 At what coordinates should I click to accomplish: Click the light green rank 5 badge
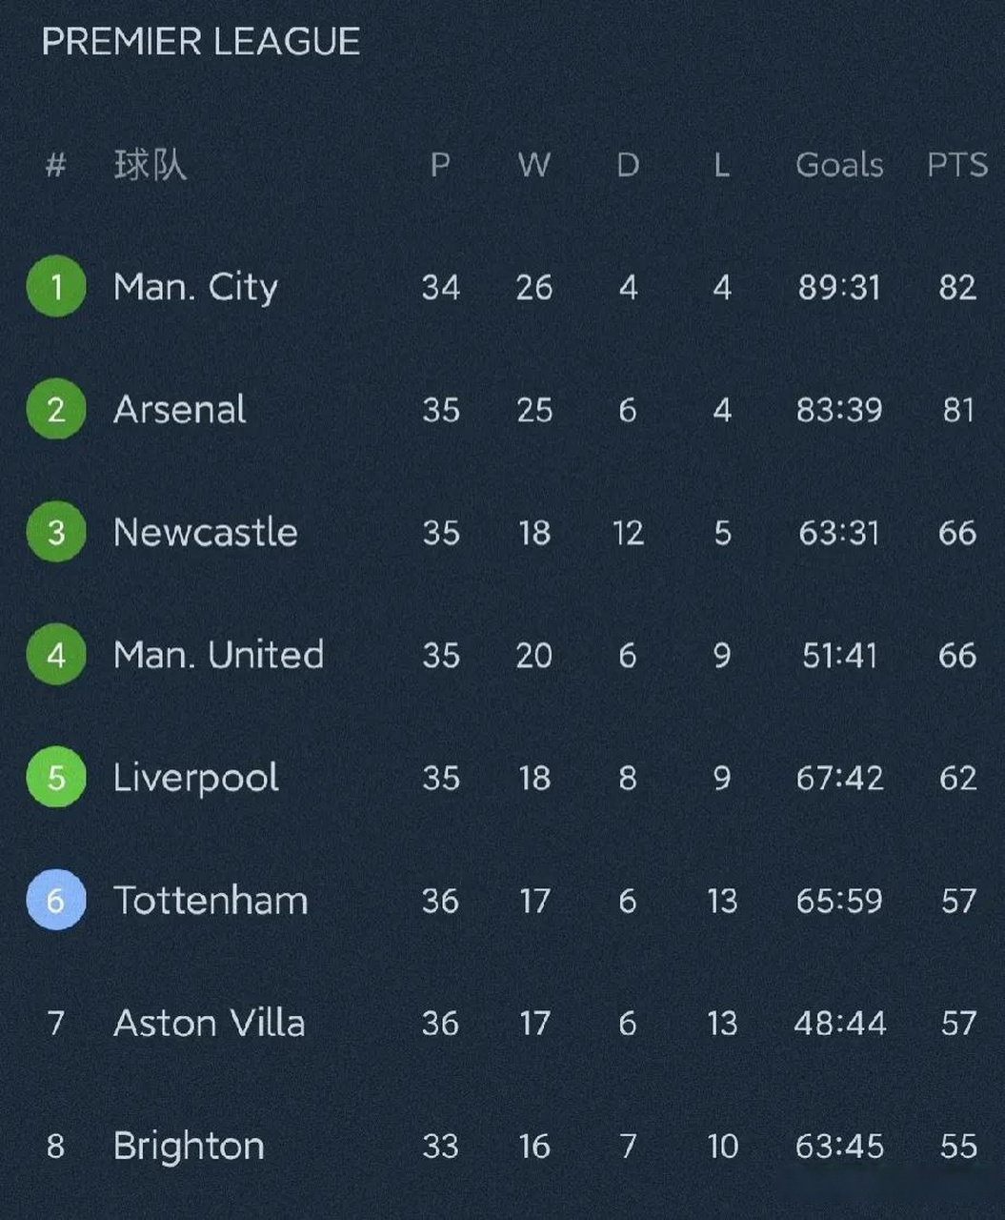click(x=56, y=777)
